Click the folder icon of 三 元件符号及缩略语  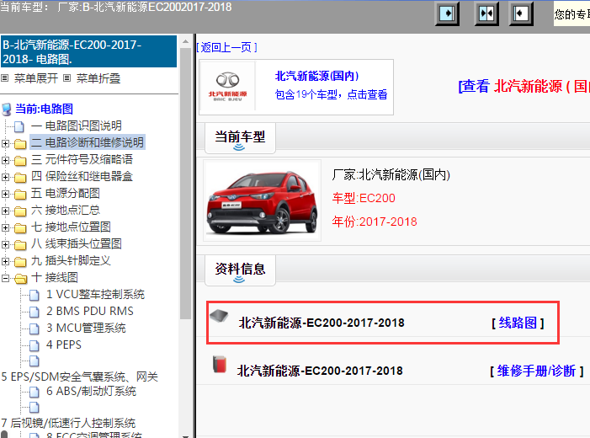(x=20, y=160)
